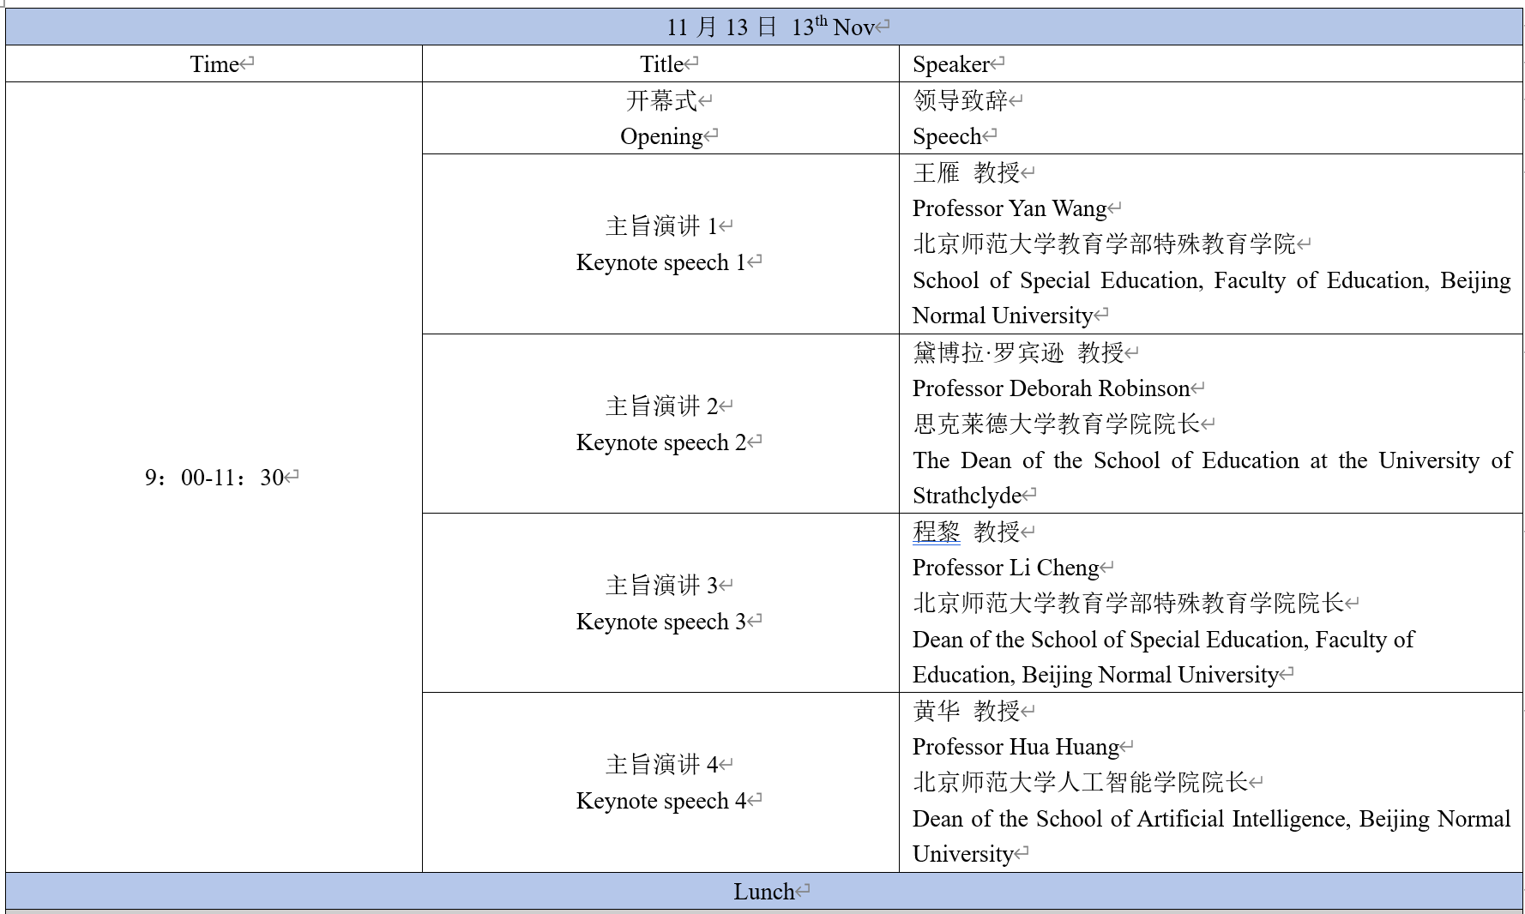Viewport: 1525px width, 914px height.
Task: Click on "Professor Hua Huang"
Action: pos(1016,747)
